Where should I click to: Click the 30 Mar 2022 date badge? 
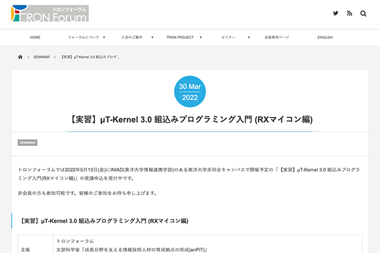click(190, 92)
